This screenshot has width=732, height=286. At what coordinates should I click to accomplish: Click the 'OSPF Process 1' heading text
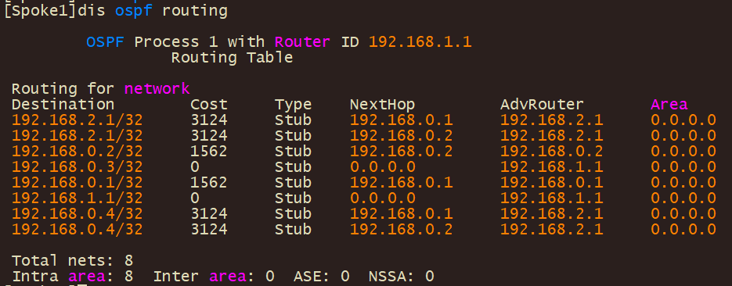pos(152,42)
